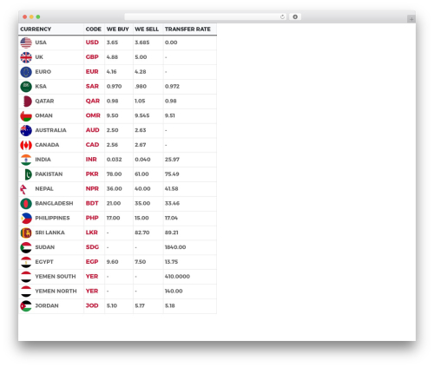This screenshot has height=367, width=434.
Task: Select the PKR currency code
Action: pos(92,174)
